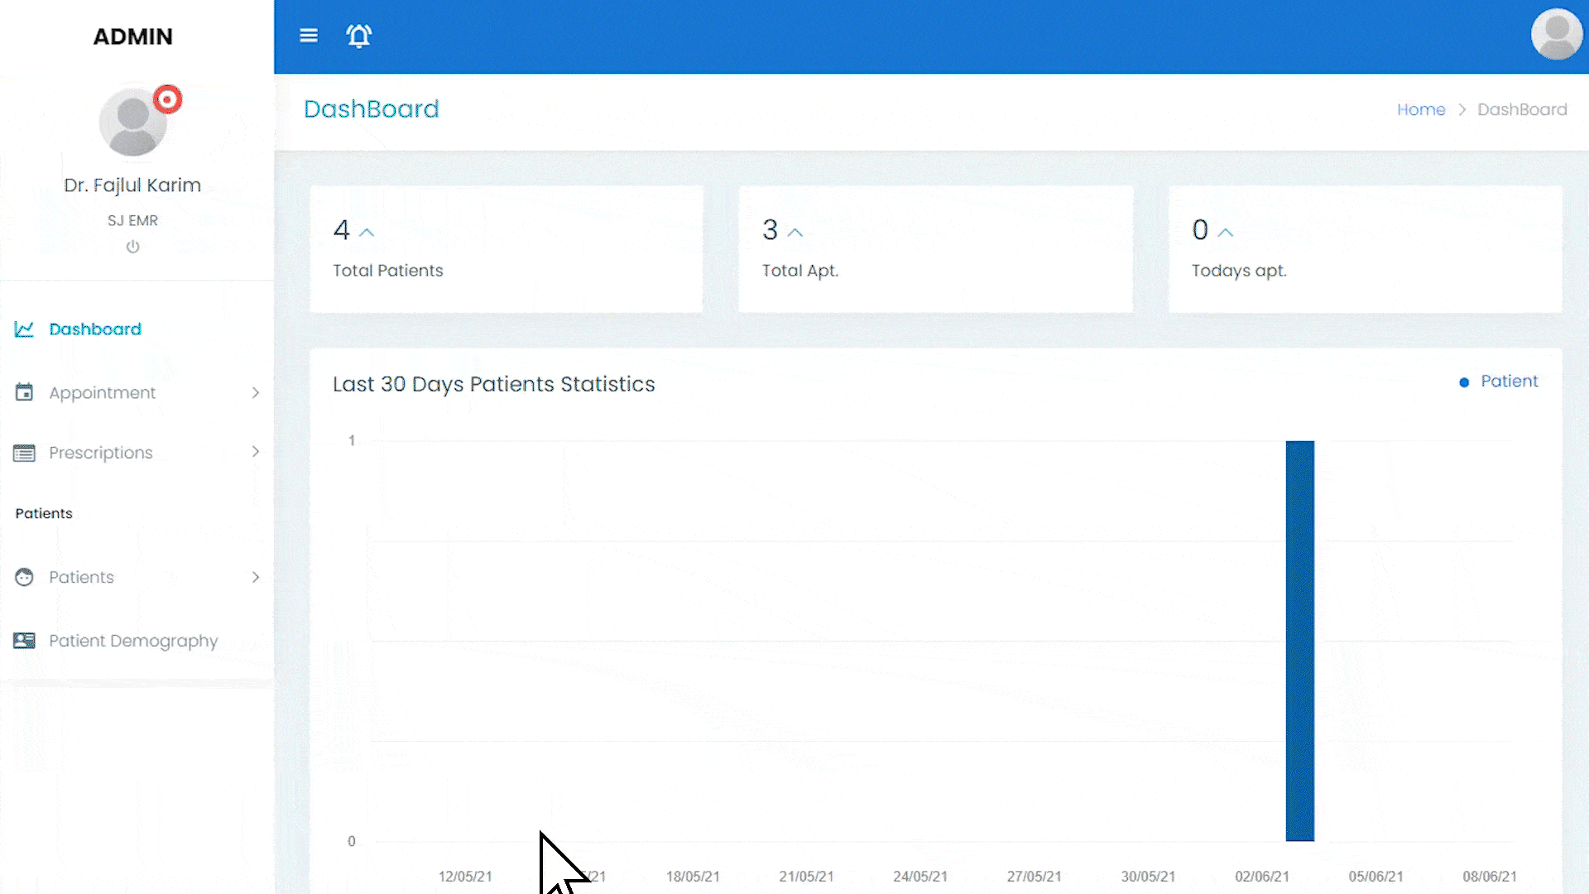Image resolution: width=1589 pixels, height=894 pixels.
Task: Click the up arrow beside Total Apt. count
Action: point(795,233)
